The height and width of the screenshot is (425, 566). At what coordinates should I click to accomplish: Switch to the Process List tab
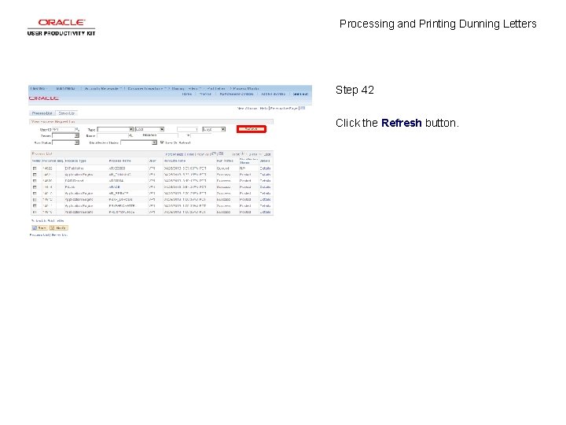[42, 113]
